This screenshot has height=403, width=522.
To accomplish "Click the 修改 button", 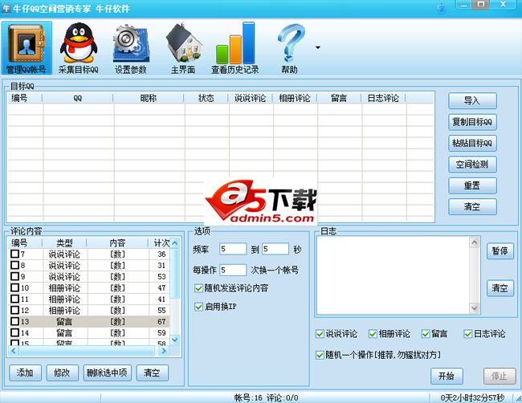I will pos(63,373).
